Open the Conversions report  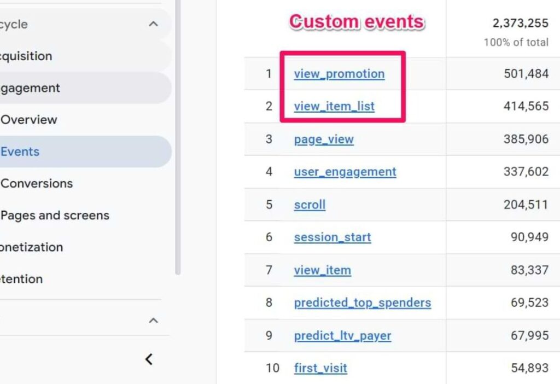(37, 183)
